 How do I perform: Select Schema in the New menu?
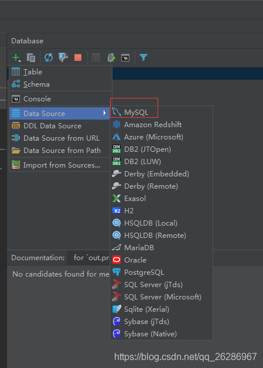coord(60,84)
